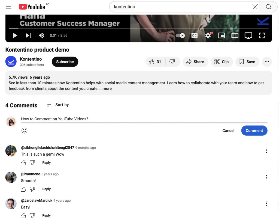This screenshot has height=220, width=279.
Task: Toggle closed captions on the video
Action: pos(194,35)
